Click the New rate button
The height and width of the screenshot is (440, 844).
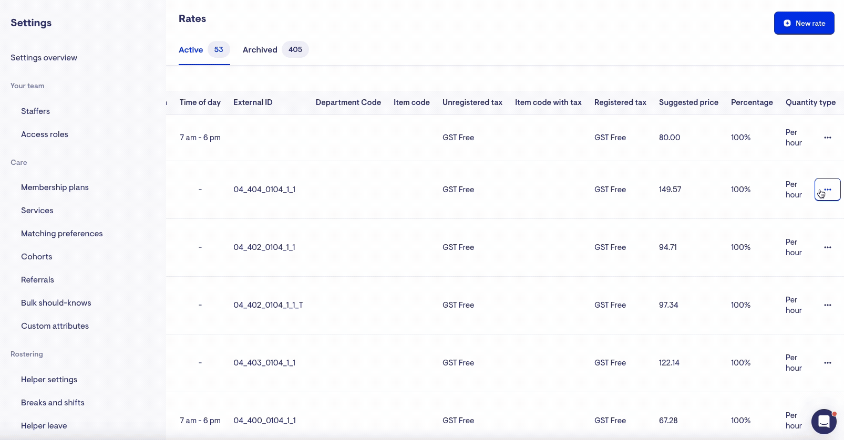click(804, 23)
